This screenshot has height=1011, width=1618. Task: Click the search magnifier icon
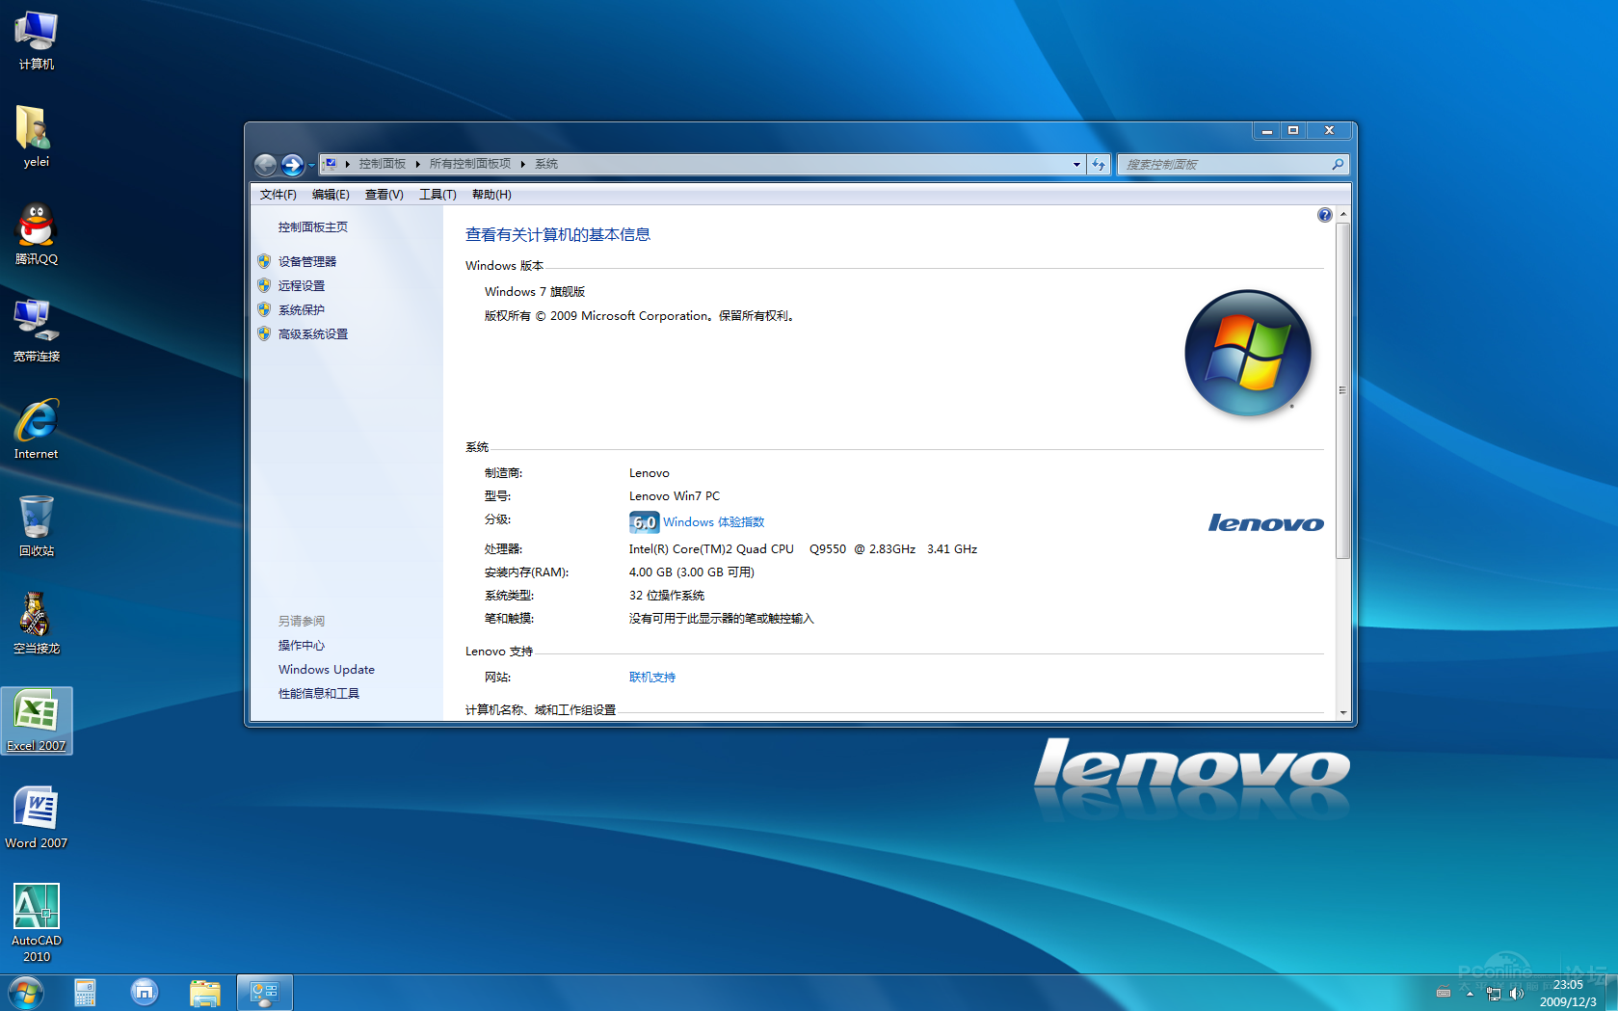click(1338, 165)
